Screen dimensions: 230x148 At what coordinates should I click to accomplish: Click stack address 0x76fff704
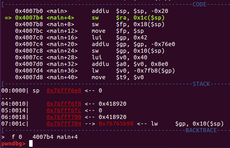click(64, 124)
